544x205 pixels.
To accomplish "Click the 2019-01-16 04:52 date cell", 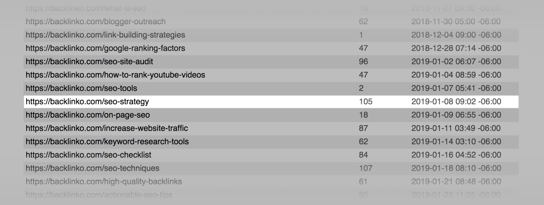I will click(456, 155).
